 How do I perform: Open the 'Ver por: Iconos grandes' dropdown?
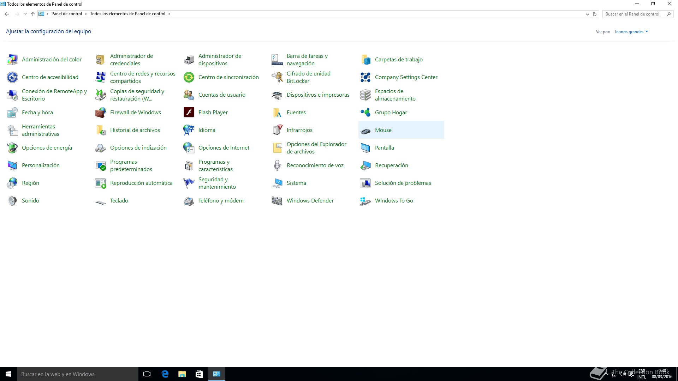click(631, 32)
